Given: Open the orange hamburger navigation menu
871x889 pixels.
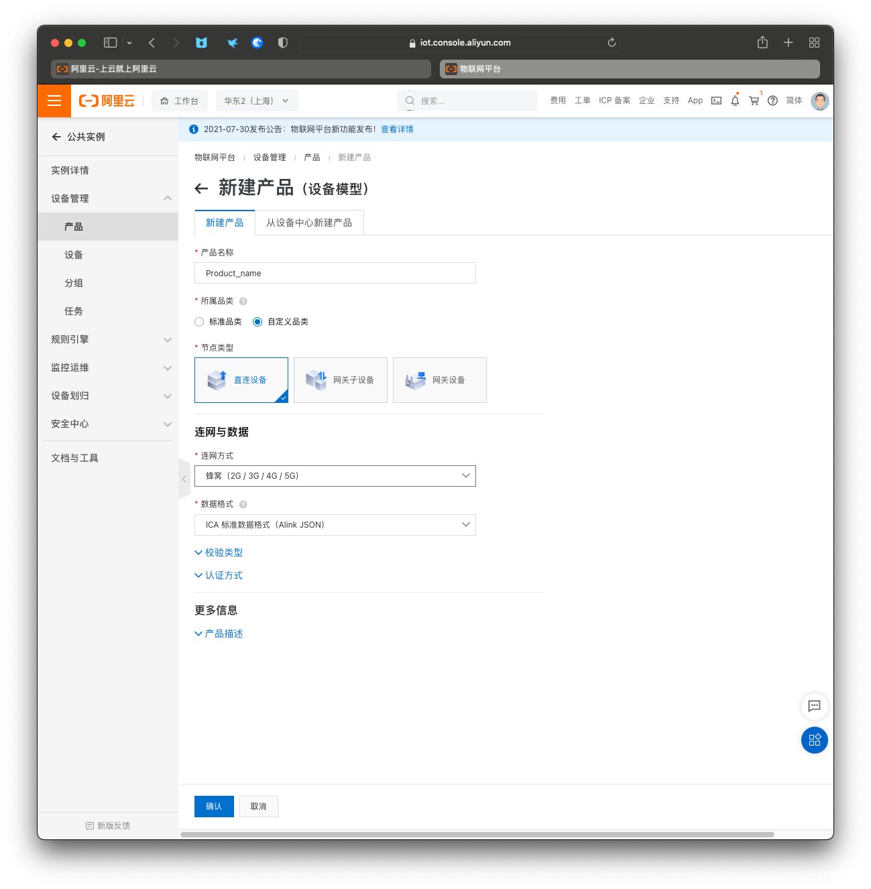Looking at the screenshot, I should point(54,101).
